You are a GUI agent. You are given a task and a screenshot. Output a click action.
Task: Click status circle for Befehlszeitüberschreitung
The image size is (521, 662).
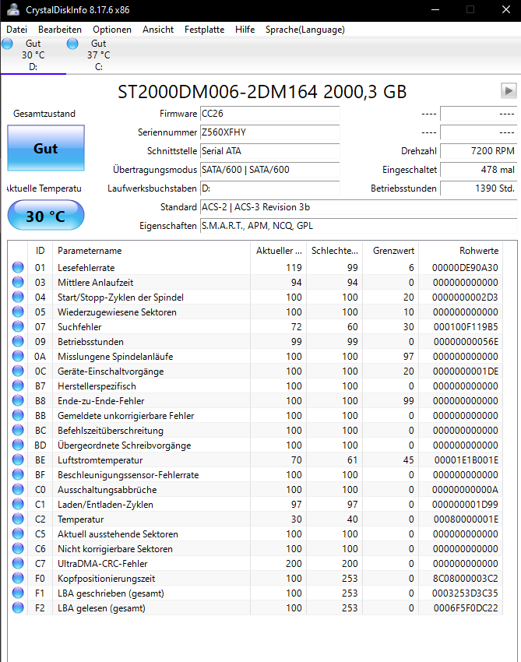[x=18, y=430]
